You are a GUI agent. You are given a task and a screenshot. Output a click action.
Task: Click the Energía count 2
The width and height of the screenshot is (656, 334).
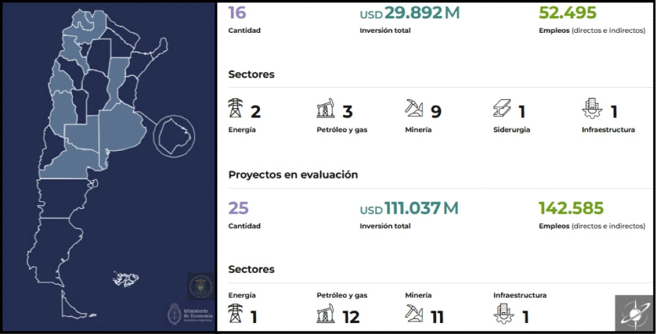pos(255,112)
